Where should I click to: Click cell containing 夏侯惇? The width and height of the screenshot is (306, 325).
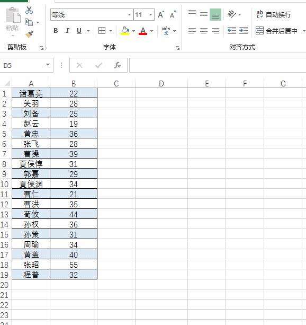coord(31,164)
